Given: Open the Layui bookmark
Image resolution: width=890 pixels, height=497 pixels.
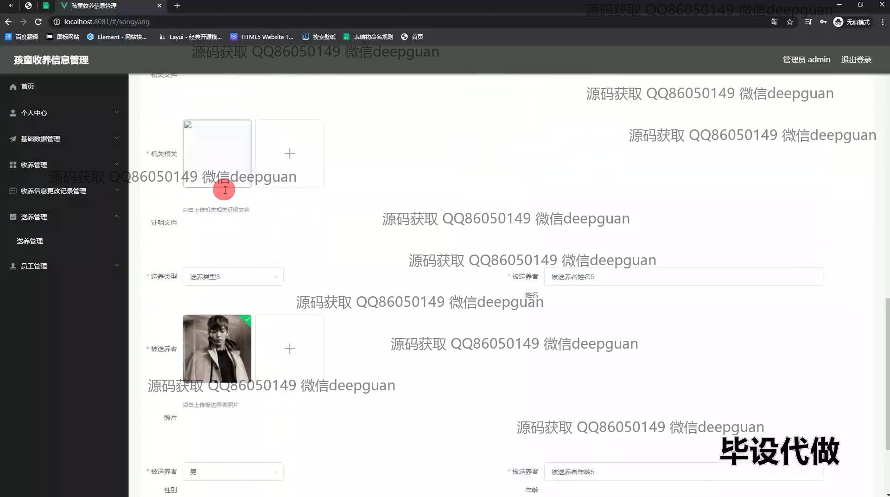Looking at the screenshot, I should tap(190, 37).
